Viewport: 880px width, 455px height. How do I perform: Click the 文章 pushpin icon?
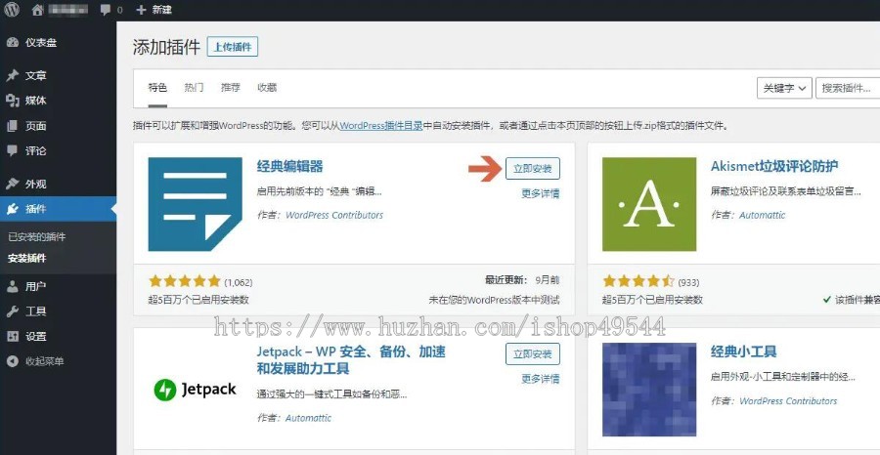[x=13, y=75]
